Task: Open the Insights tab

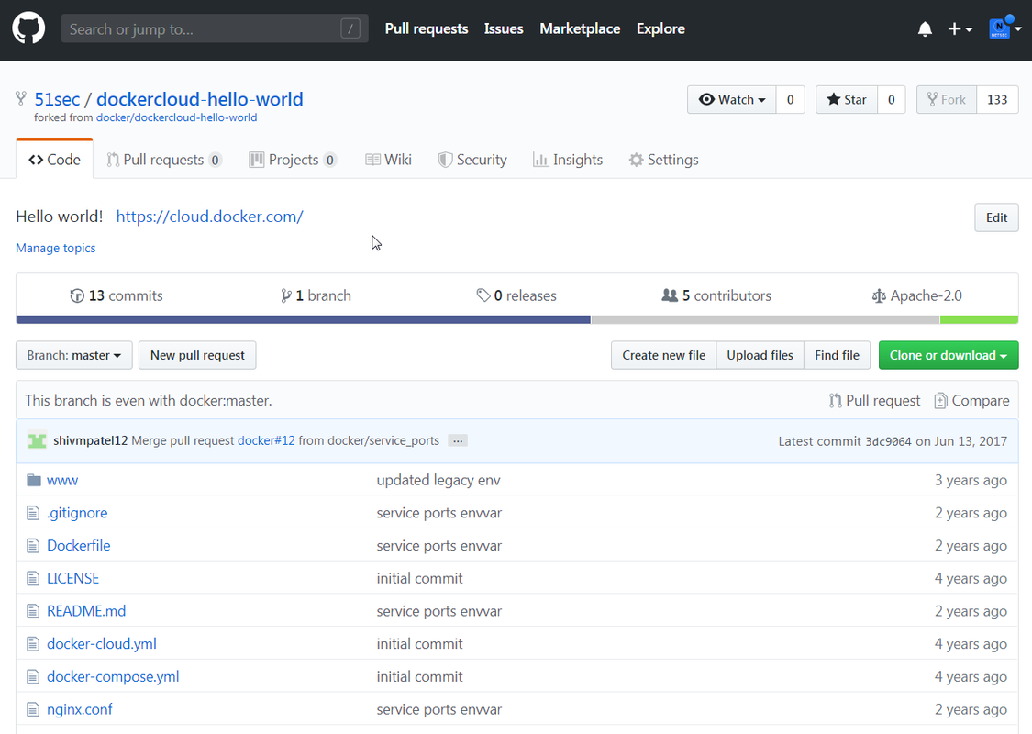Action: coord(567,160)
